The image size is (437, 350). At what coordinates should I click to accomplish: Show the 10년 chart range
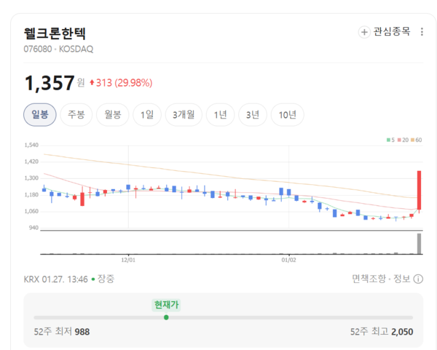pyautogui.click(x=288, y=115)
